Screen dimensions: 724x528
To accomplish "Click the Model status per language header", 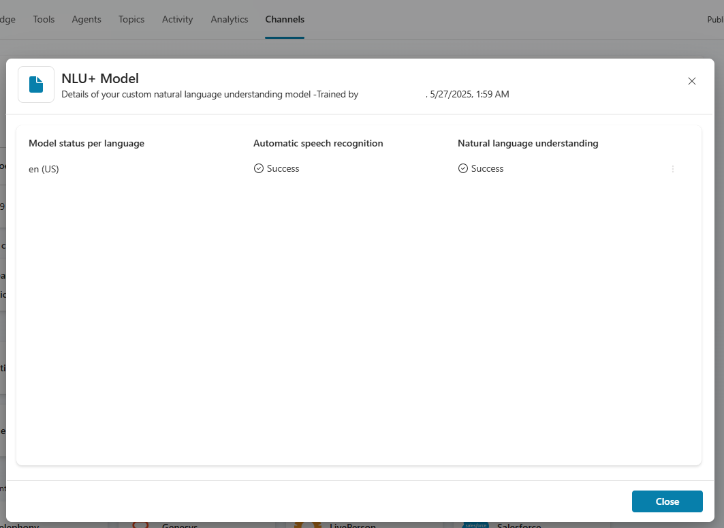I will pos(86,143).
